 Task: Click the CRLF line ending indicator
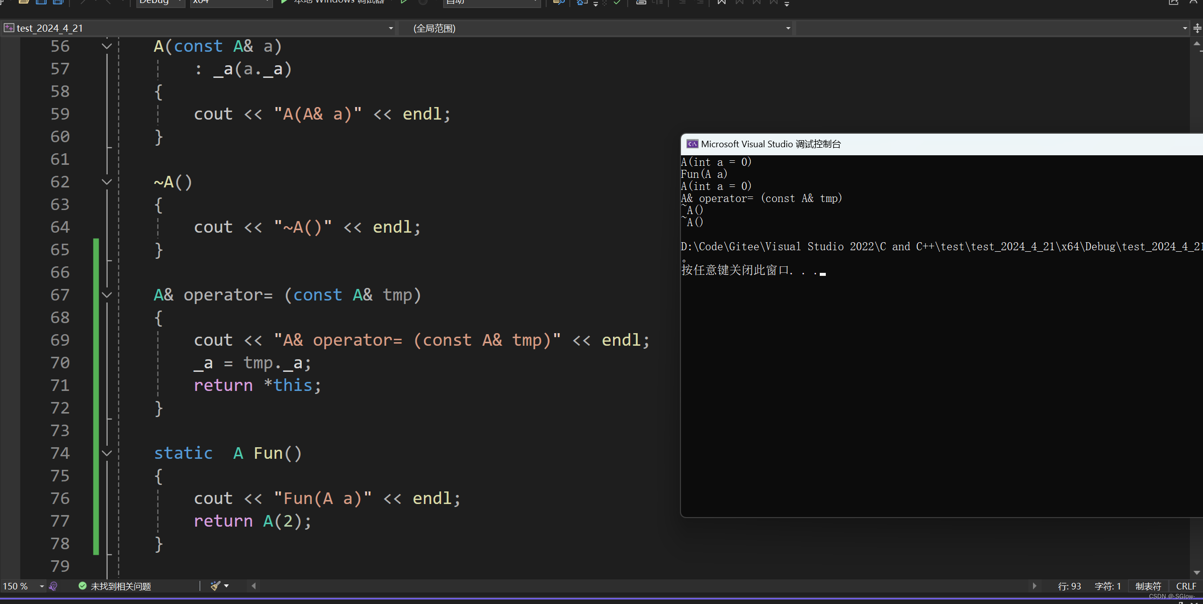coord(1185,586)
